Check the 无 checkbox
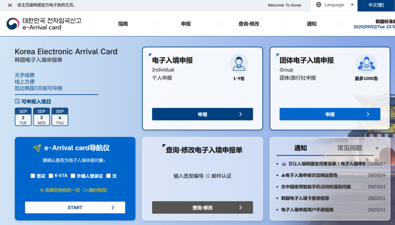 tap(108, 176)
